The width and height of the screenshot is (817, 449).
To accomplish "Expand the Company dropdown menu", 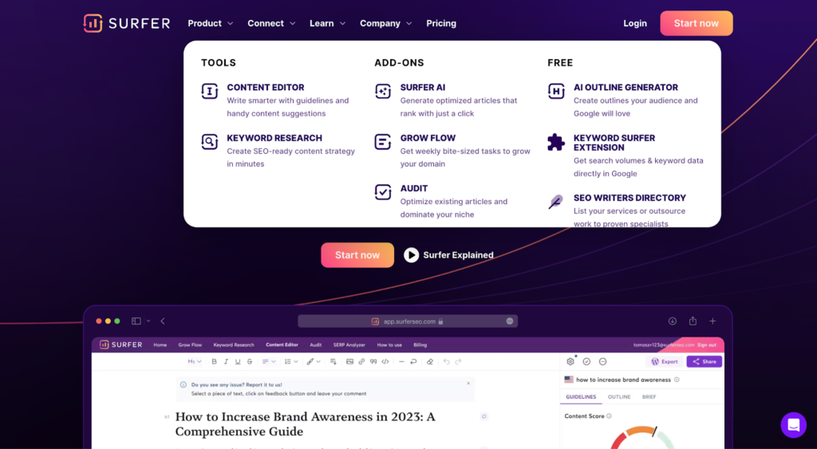I will tap(386, 23).
